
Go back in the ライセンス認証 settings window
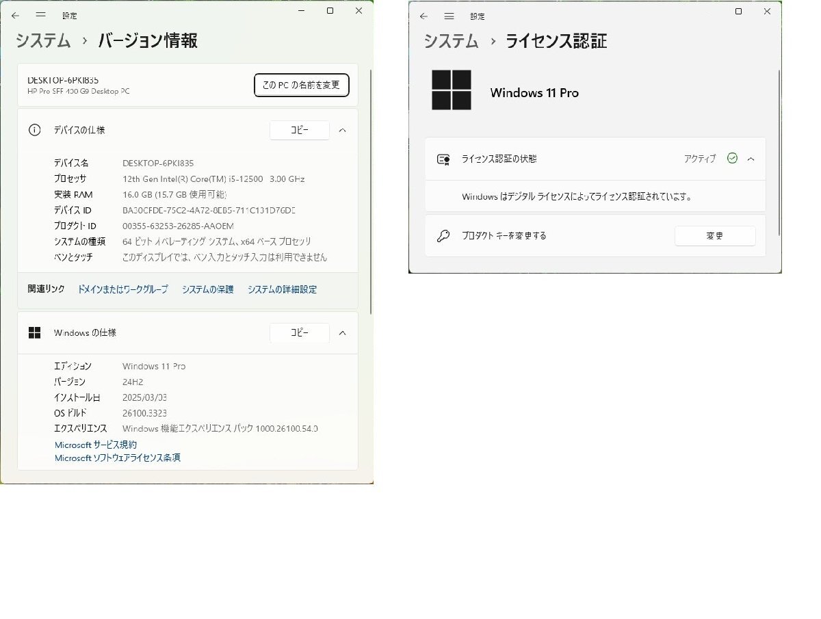coord(423,16)
